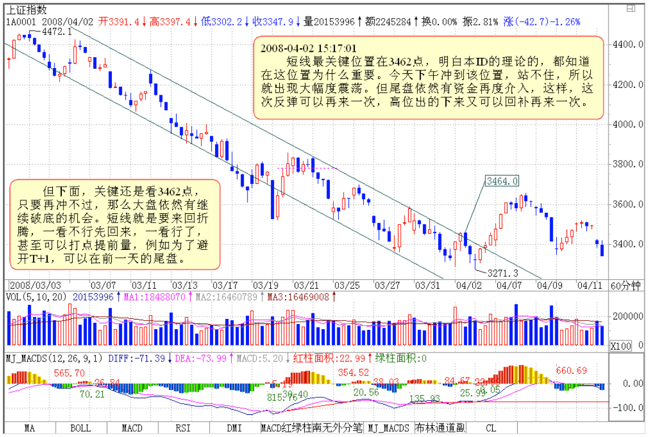Switch to the BOLL indicator tab
This screenshot has width=650, height=437.
pyautogui.click(x=81, y=428)
